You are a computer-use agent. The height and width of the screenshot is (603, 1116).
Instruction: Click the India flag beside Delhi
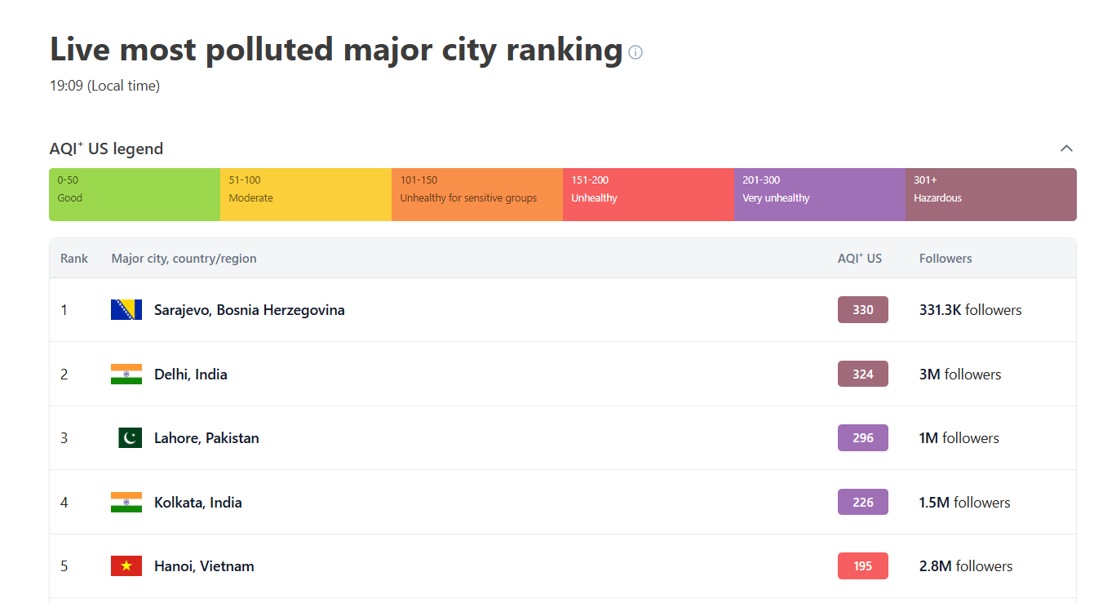click(x=126, y=375)
